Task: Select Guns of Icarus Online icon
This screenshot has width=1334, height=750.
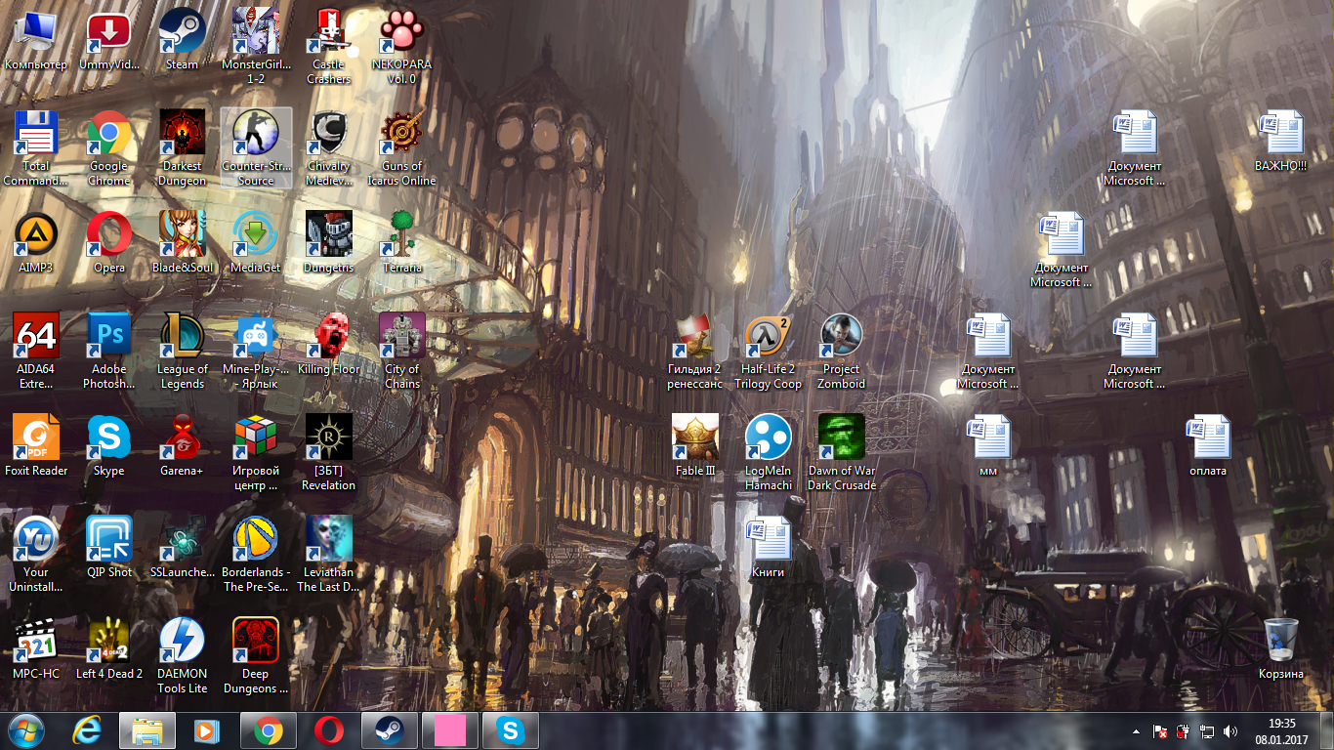Action: pos(402,149)
